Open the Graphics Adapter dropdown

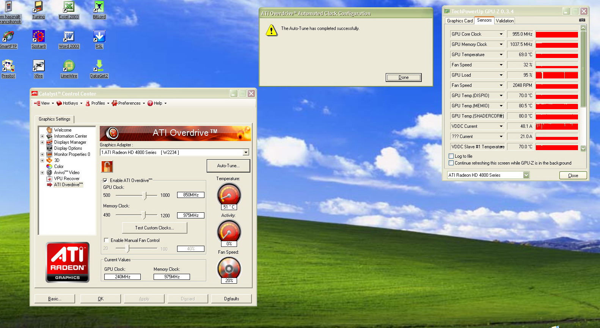point(246,152)
